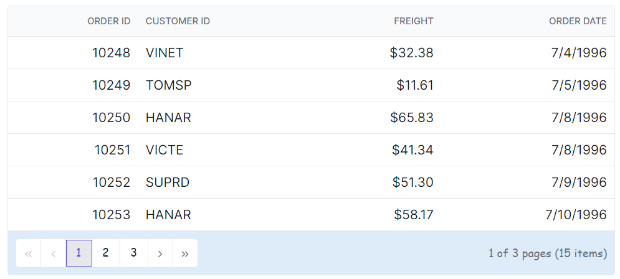Select the VICTE customer row
This screenshot has height=279, width=620.
165,150
